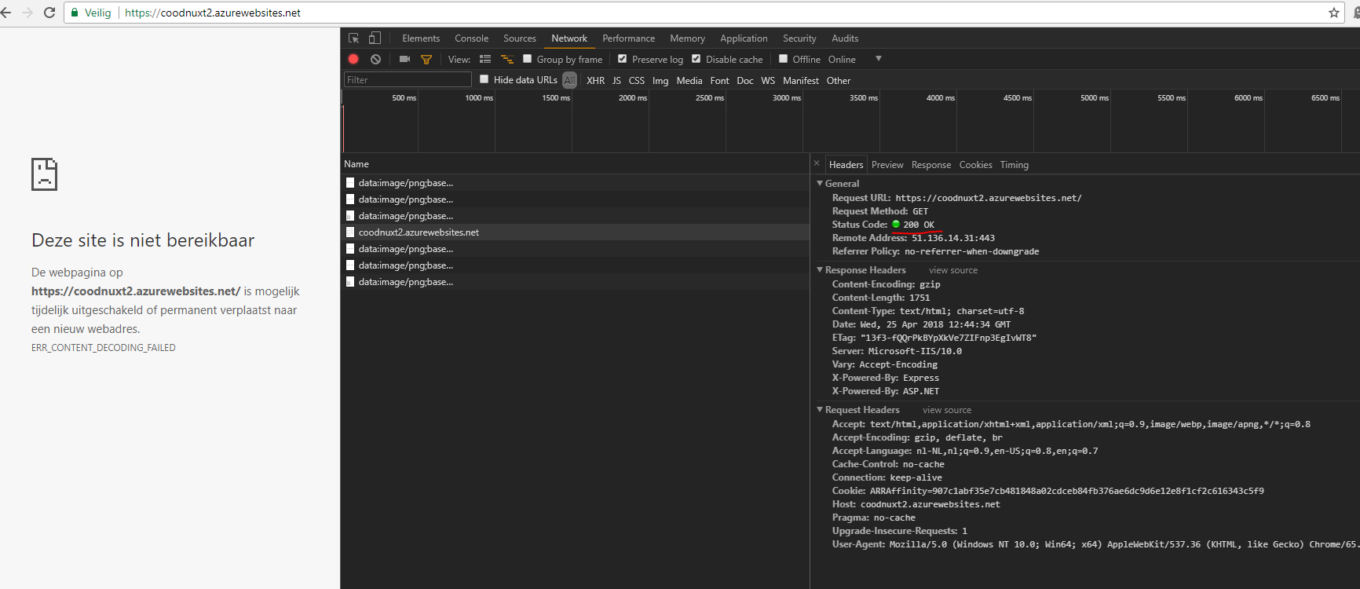
Task: Open the Performance tab
Action: click(x=628, y=38)
